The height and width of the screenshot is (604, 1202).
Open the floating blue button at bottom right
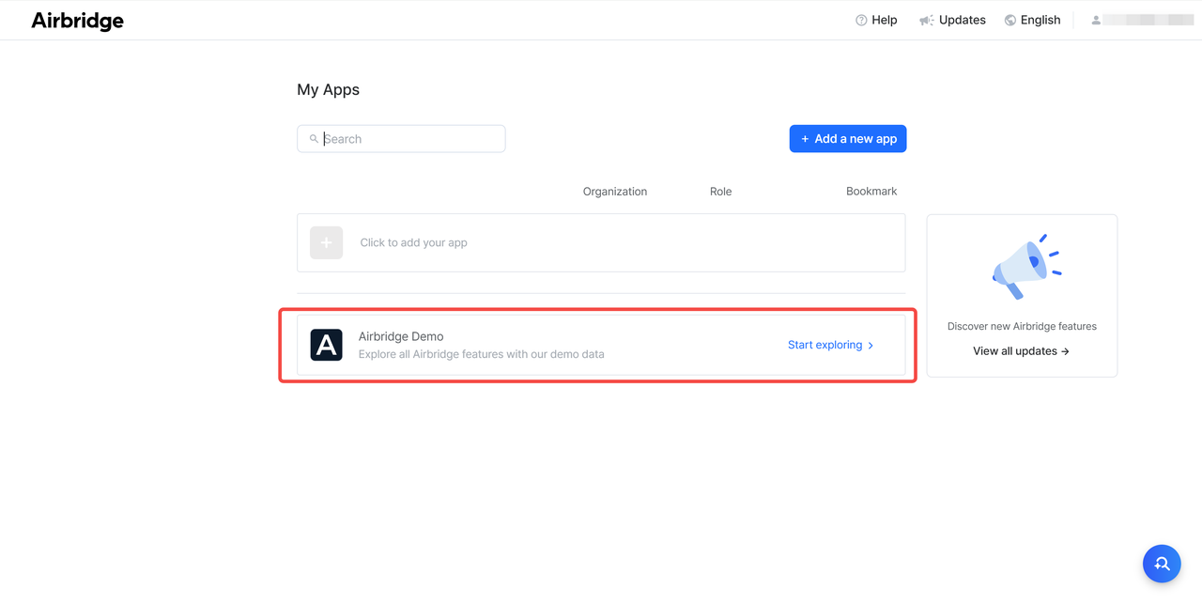click(x=1162, y=564)
